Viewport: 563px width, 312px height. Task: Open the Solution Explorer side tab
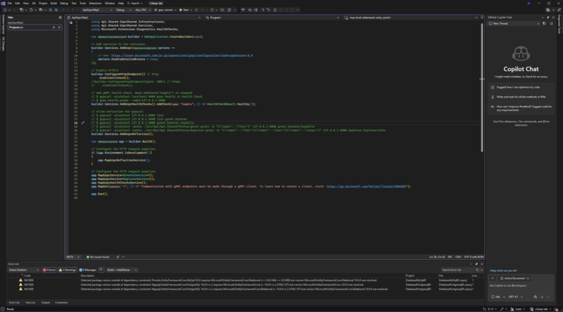tap(4, 25)
